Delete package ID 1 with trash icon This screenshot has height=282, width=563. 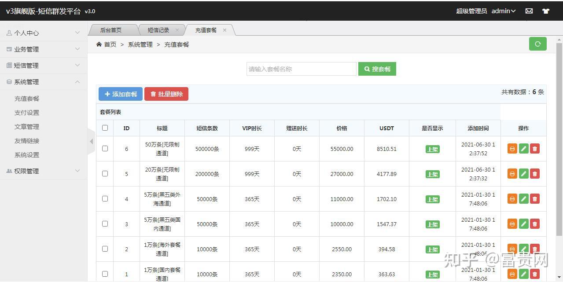(x=534, y=274)
